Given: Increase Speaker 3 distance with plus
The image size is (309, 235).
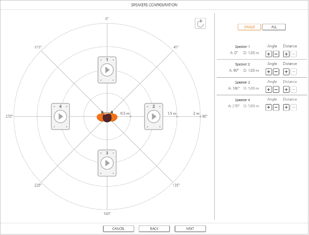Looking at the screenshot, I should tap(286, 89).
